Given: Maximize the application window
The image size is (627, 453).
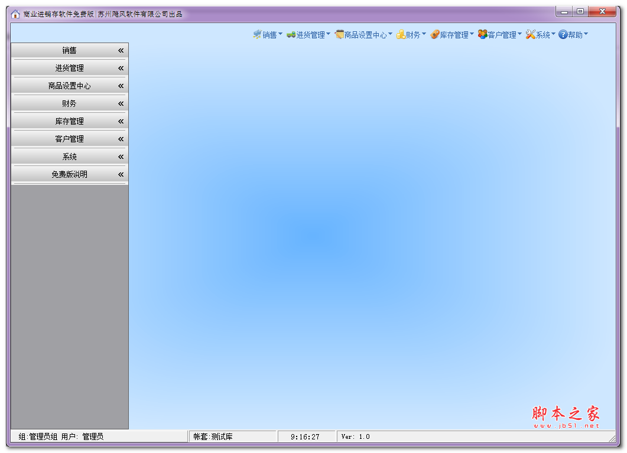Looking at the screenshot, I should tap(580, 12).
